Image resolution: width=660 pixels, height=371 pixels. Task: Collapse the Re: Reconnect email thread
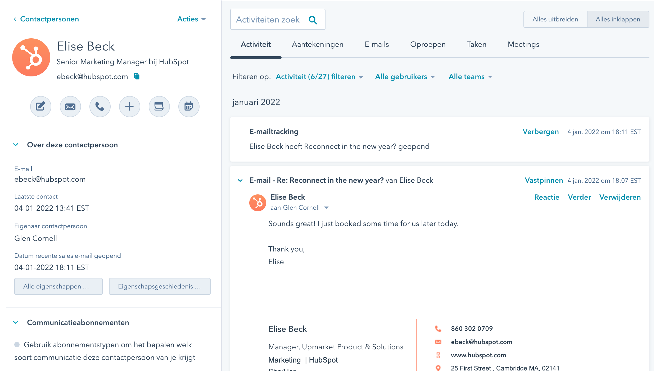tap(240, 180)
